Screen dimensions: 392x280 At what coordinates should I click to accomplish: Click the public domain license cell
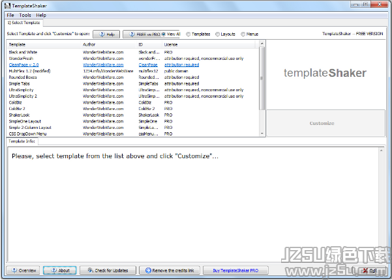(x=176, y=71)
